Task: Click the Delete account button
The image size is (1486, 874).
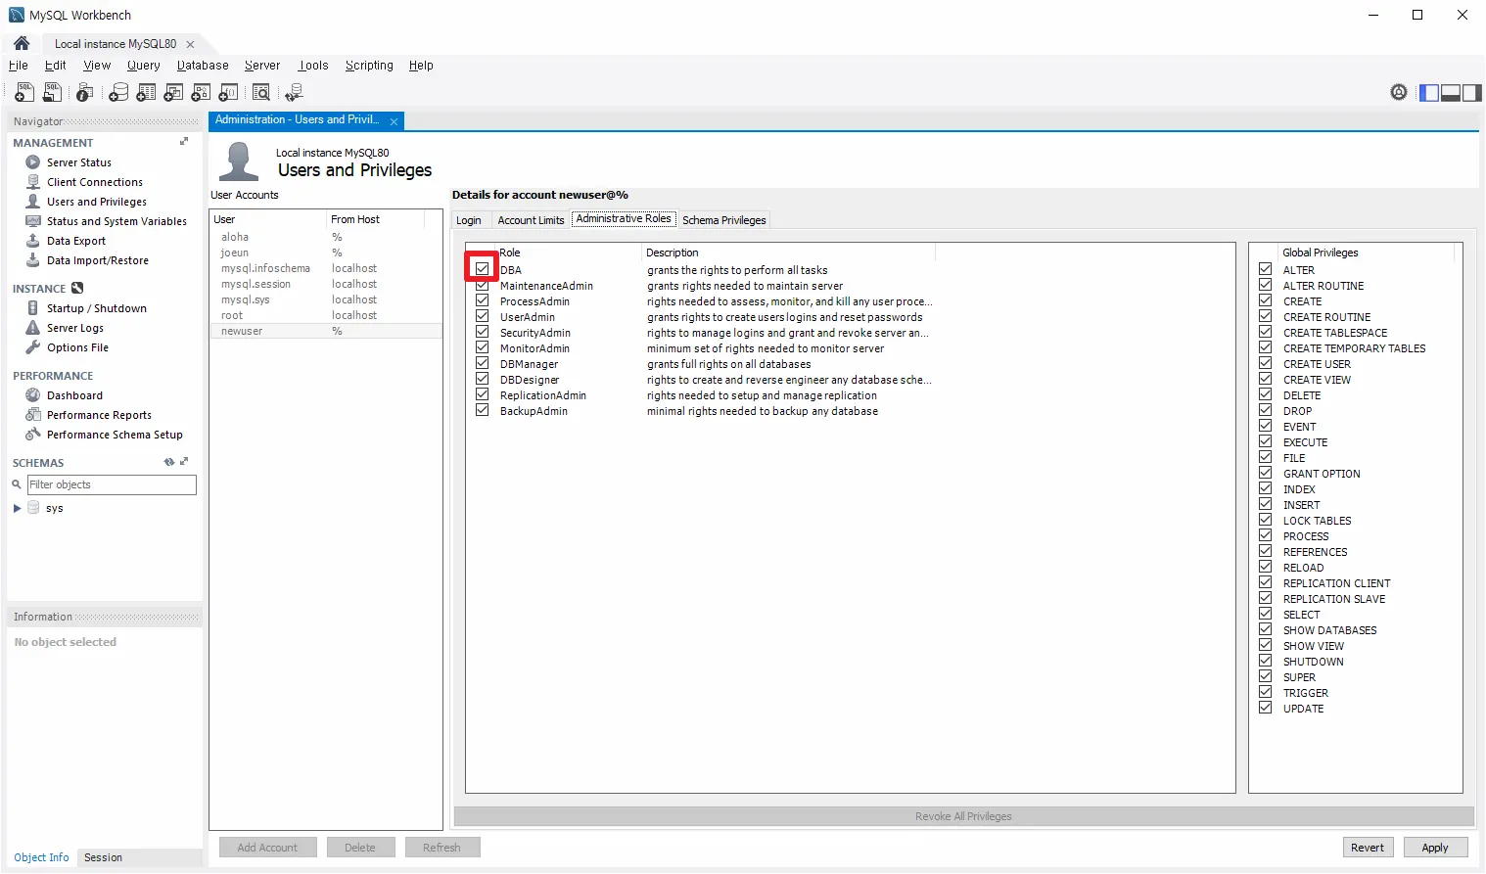Action: 360,848
